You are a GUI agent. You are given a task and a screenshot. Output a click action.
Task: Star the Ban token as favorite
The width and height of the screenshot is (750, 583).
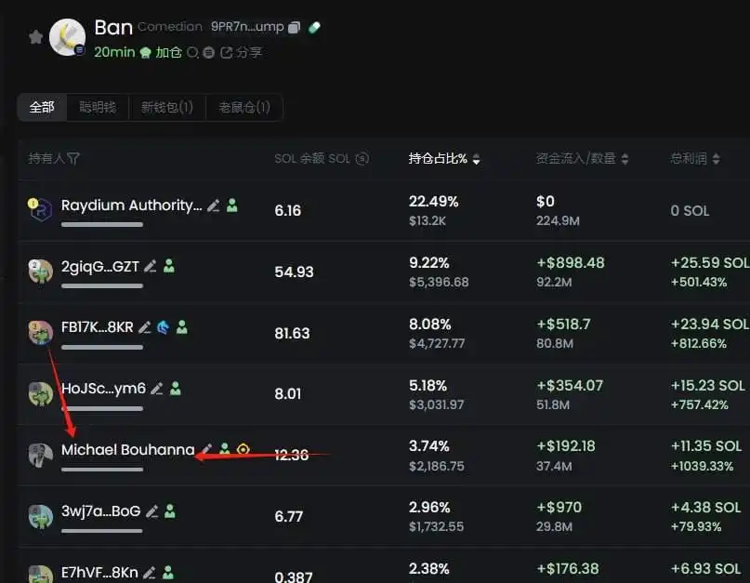coord(35,37)
